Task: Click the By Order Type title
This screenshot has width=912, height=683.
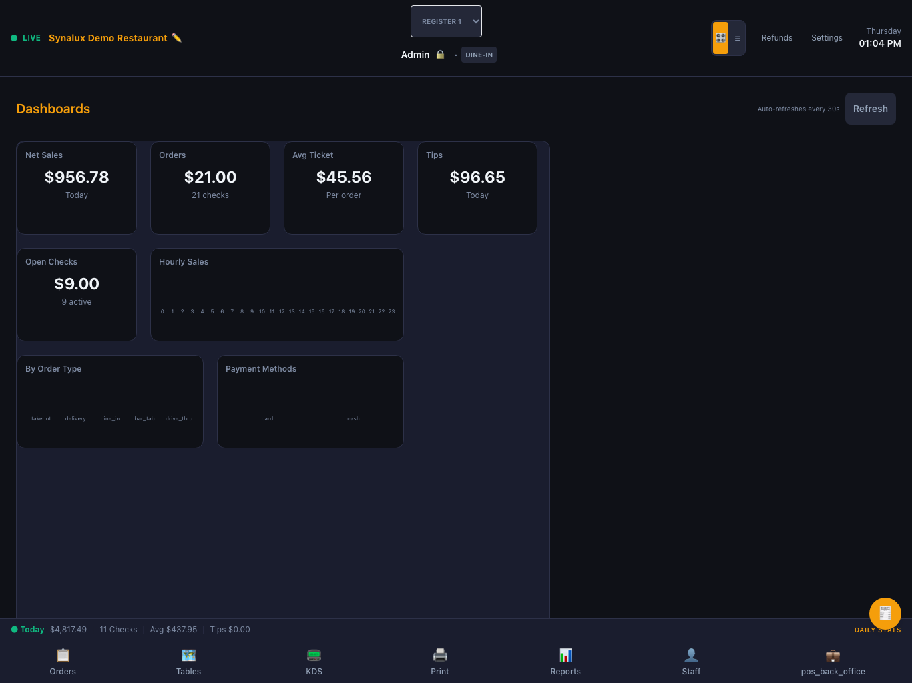Action: (53, 369)
